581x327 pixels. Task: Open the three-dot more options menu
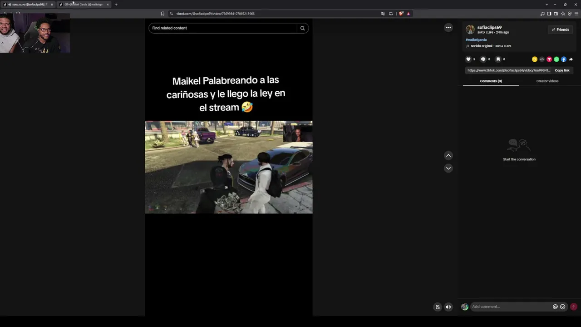click(x=448, y=27)
